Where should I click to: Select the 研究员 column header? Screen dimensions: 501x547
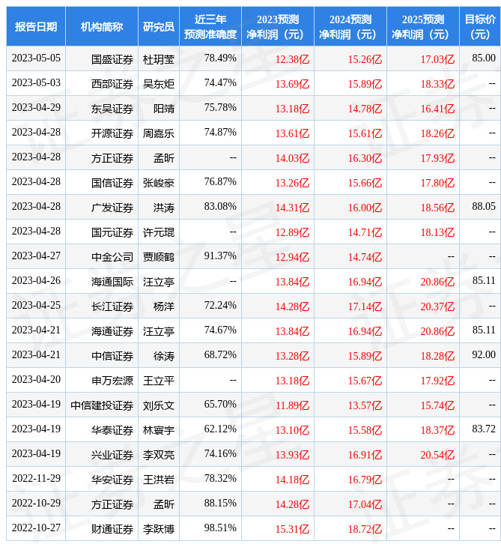159,26
